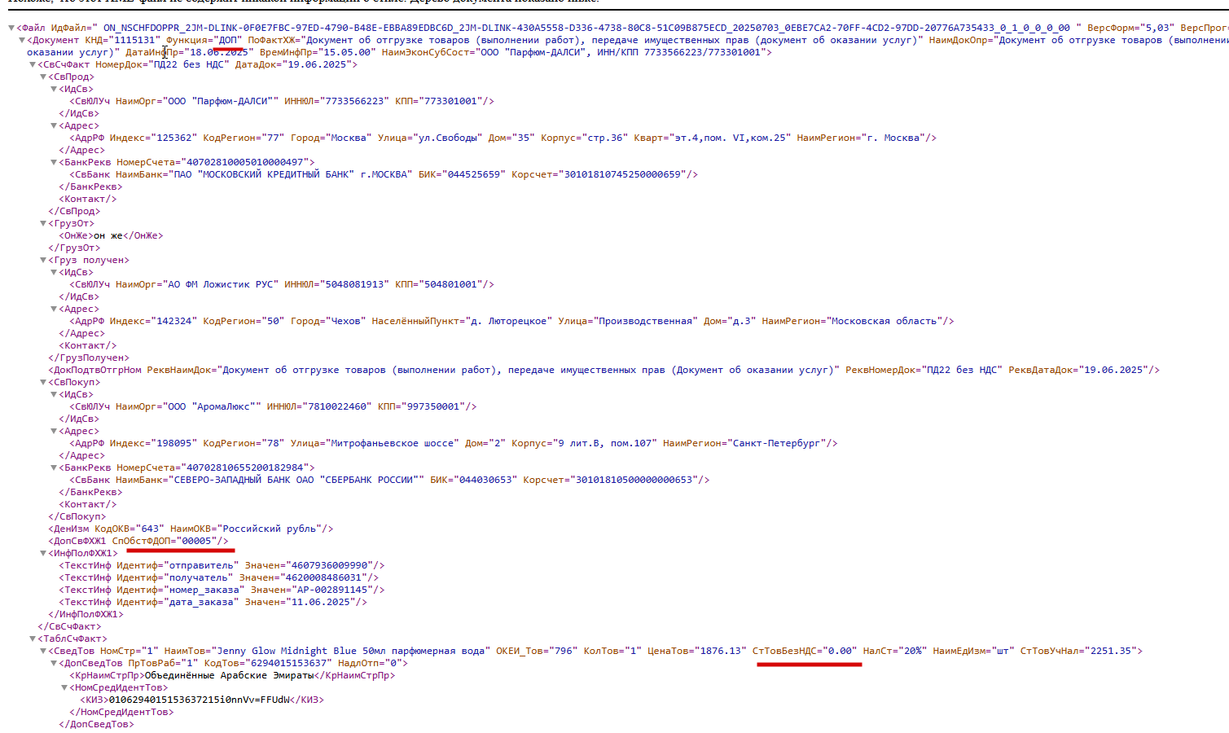
Task: Click the ОнЖе "он же" text
Action: coord(108,235)
